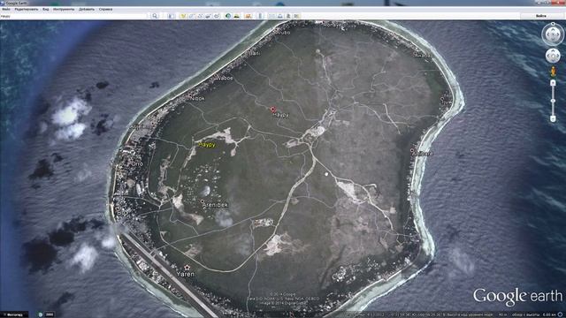Toggle the sidebar with the toolbar icon
The image size is (566, 318).
(x=171, y=16)
